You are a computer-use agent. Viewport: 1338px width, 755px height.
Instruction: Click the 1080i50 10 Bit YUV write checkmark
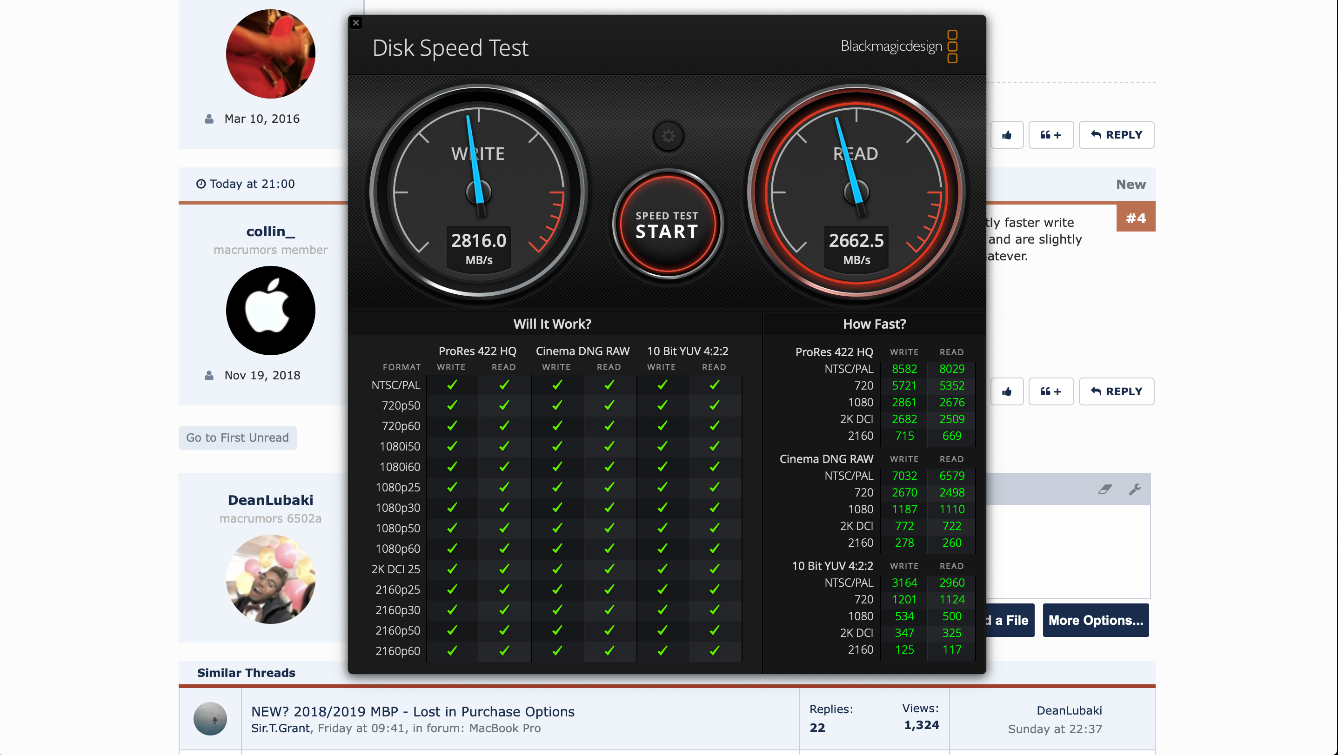point(662,446)
